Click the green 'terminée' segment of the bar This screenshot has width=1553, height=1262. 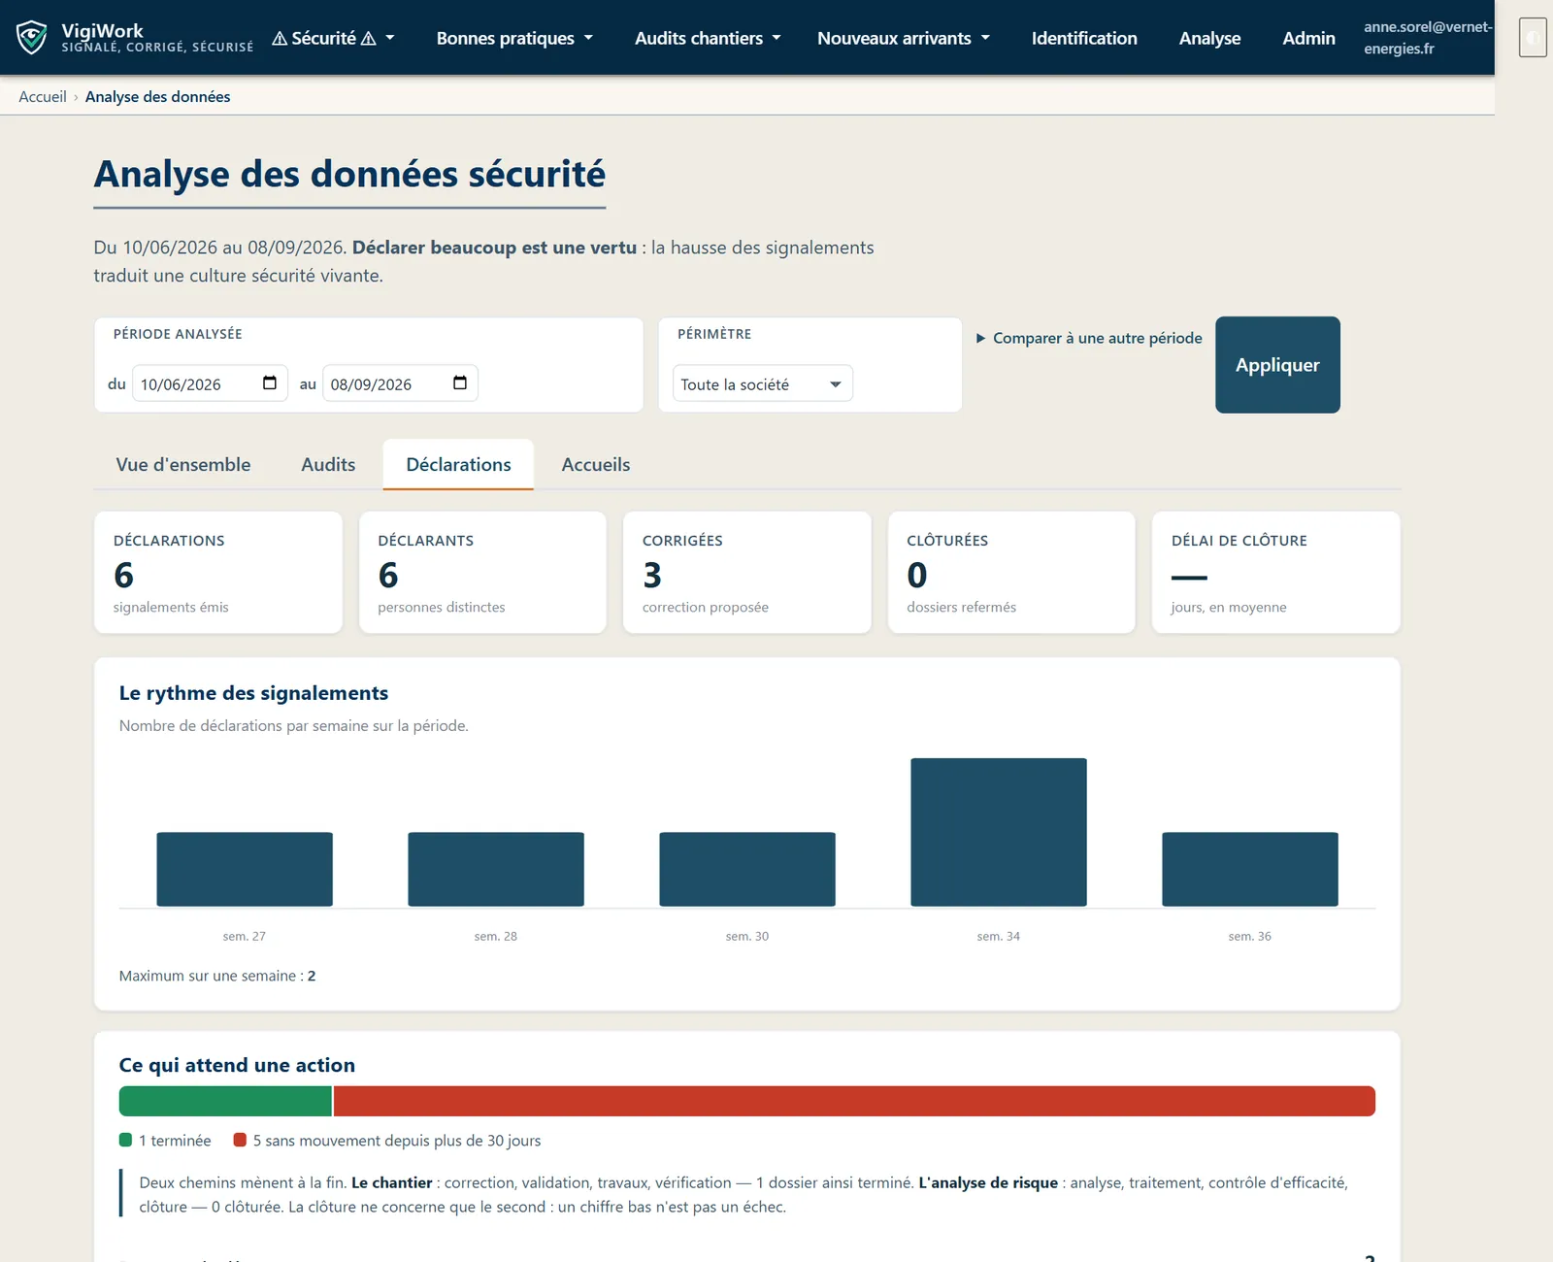tap(225, 1101)
